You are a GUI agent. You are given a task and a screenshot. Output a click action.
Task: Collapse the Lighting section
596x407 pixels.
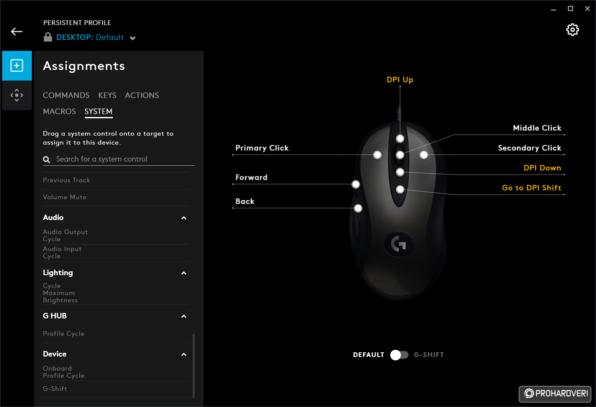coord(184,273)
